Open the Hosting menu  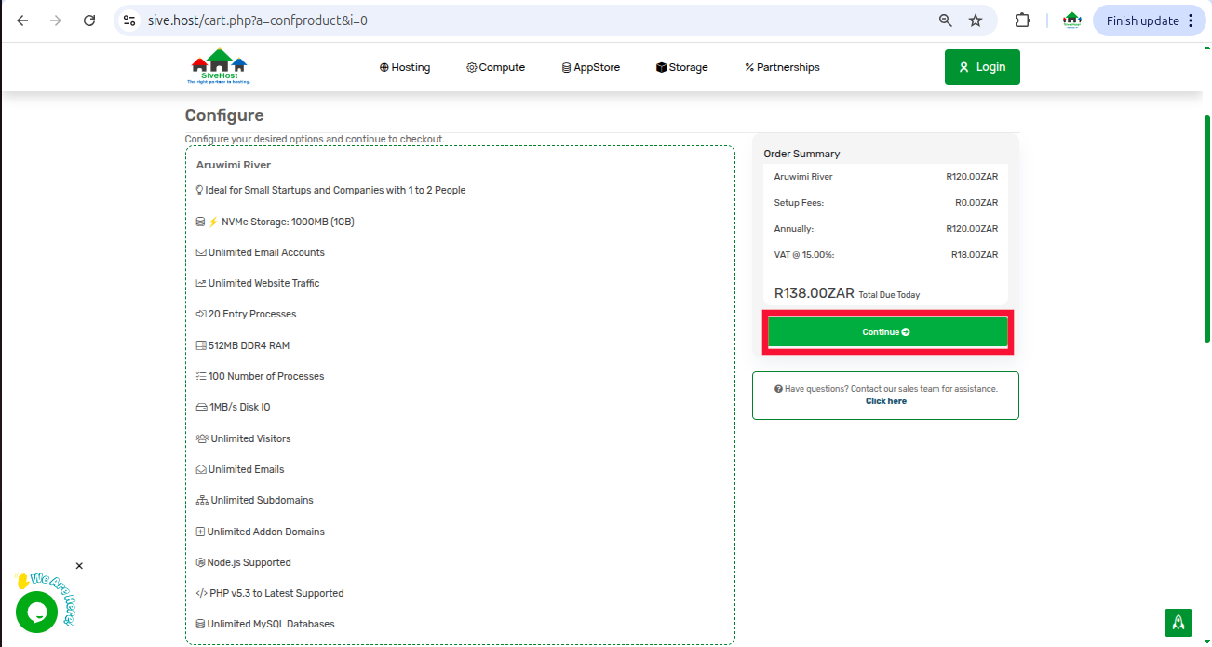pos(405,67)
